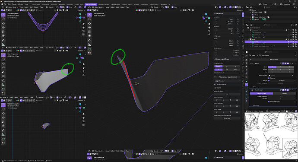Image resolution: width=298 pixels, height=162 pixels.
Task: Open the Render menu
Action: click(14, 4)
